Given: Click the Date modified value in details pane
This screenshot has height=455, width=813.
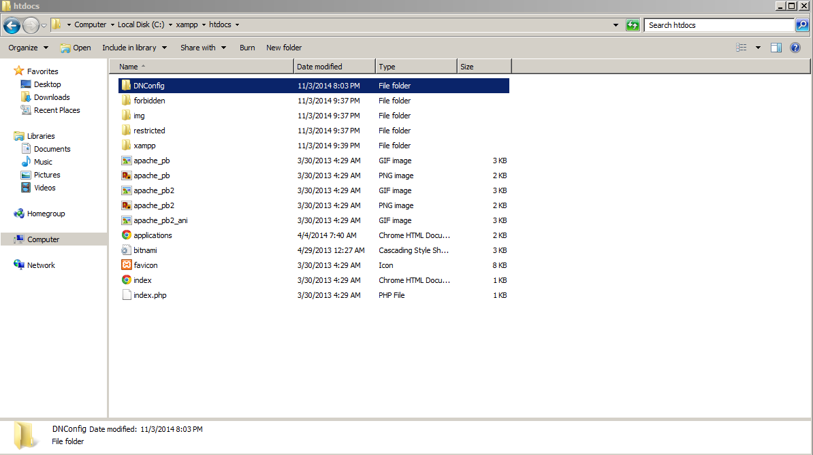Looking at the screenshot, I should click(x=171, y=429).
